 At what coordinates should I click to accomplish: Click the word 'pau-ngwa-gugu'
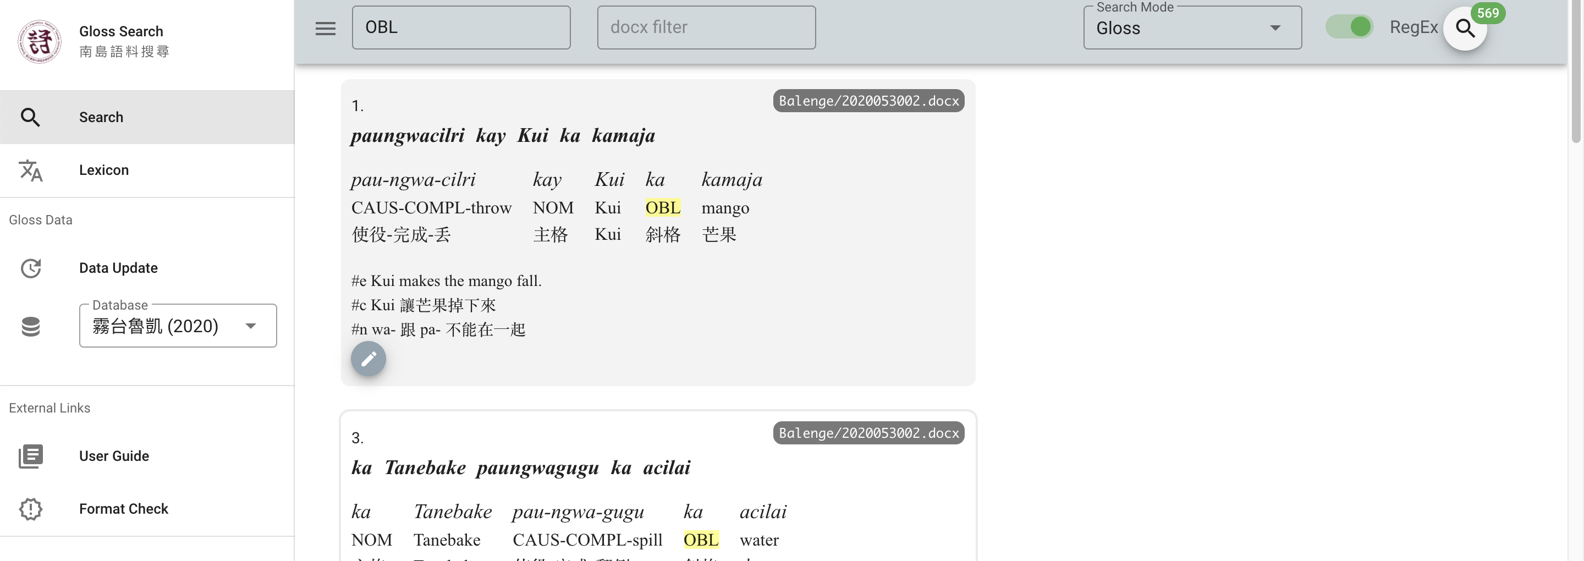coord(578,512)
